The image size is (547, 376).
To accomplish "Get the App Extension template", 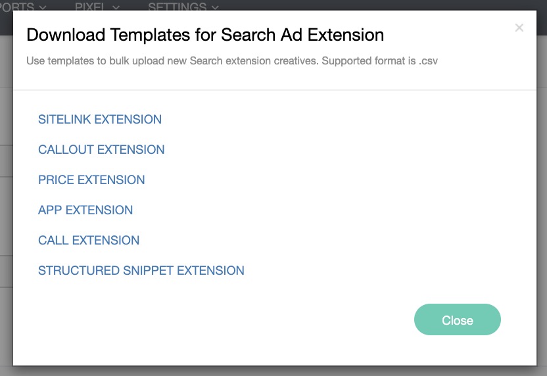I will (85, 210).
